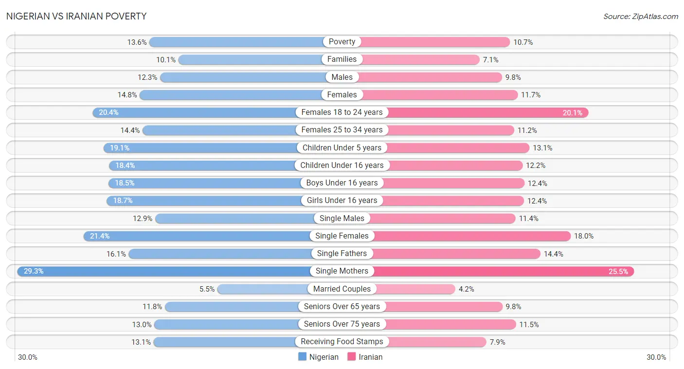Click the Iranian Married Couples 4.2% bar
This screenshot has width=684, height=369.
pos(398,289)
